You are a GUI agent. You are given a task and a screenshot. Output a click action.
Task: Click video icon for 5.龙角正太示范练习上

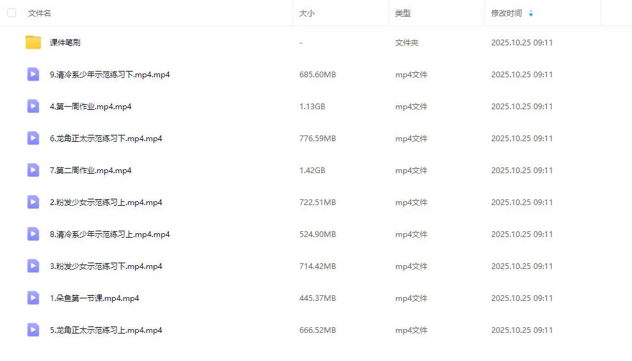tap(33, 330)
